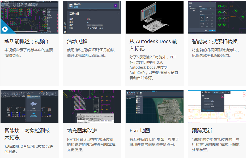Open the 活动见解 card thumbnail
This screenshot has width=247, height=158.
click(92, 17)
